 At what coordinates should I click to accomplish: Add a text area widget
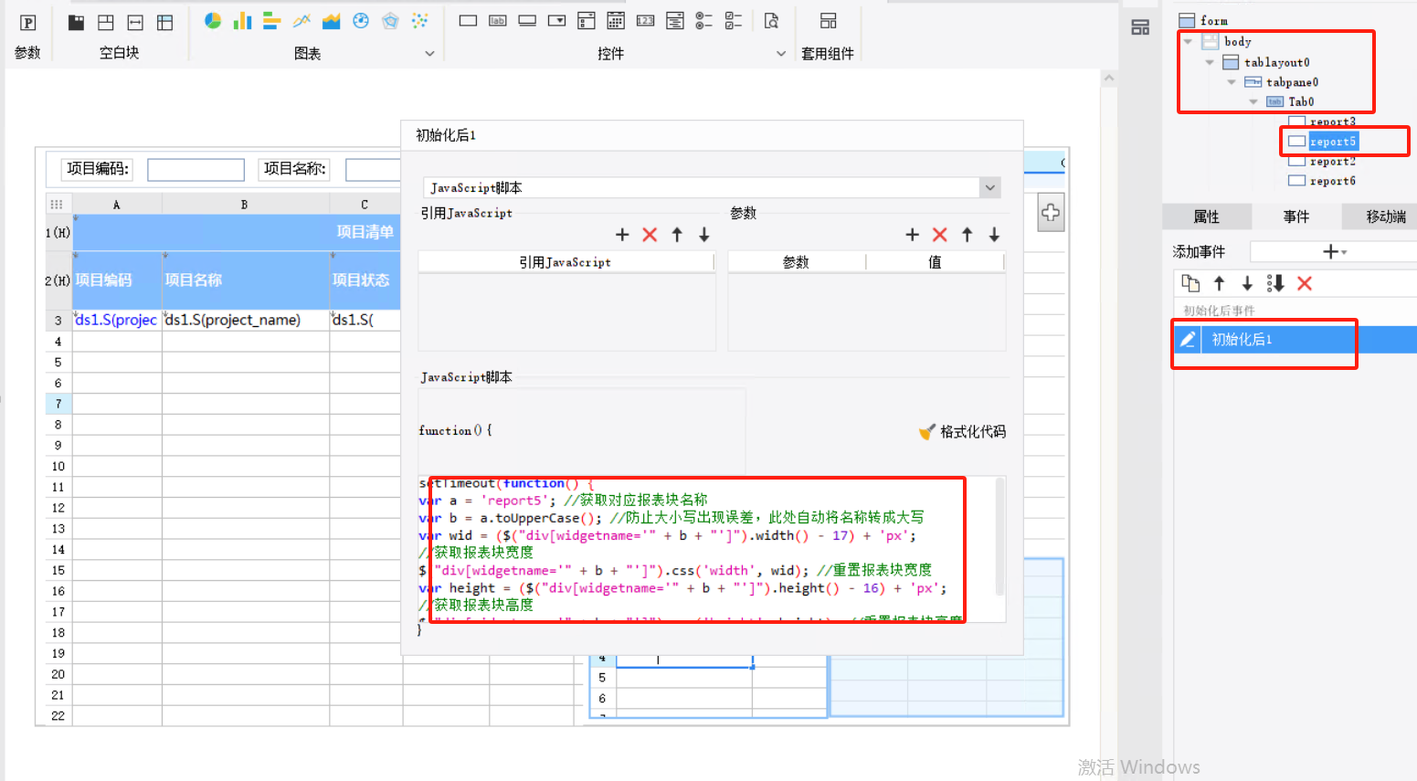click(x=675, y=20)
